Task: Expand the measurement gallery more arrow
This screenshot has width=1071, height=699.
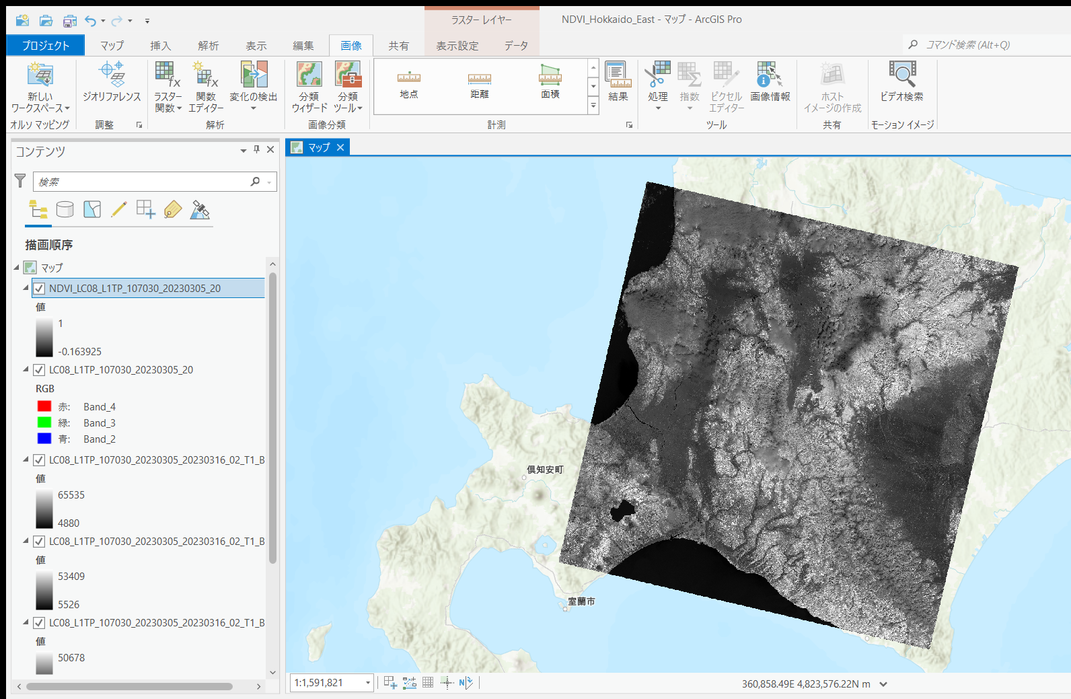Action: click(x=593, y=106)
